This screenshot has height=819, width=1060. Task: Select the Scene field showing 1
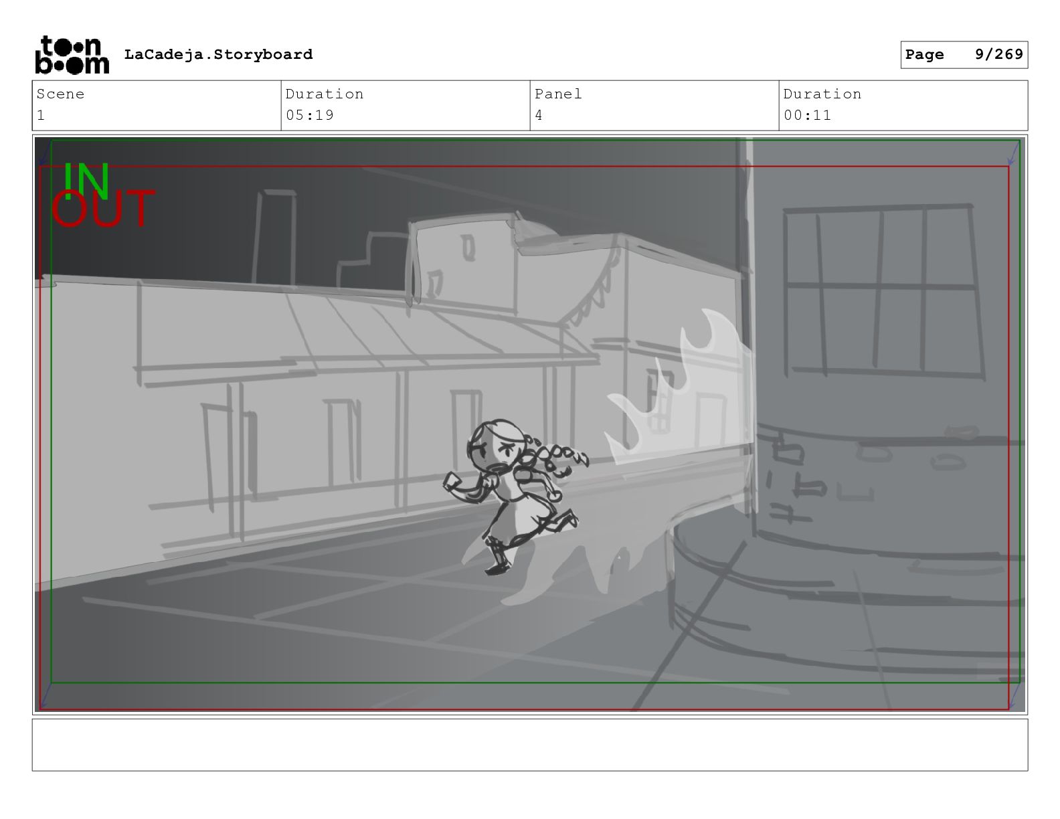coord(156,106)
